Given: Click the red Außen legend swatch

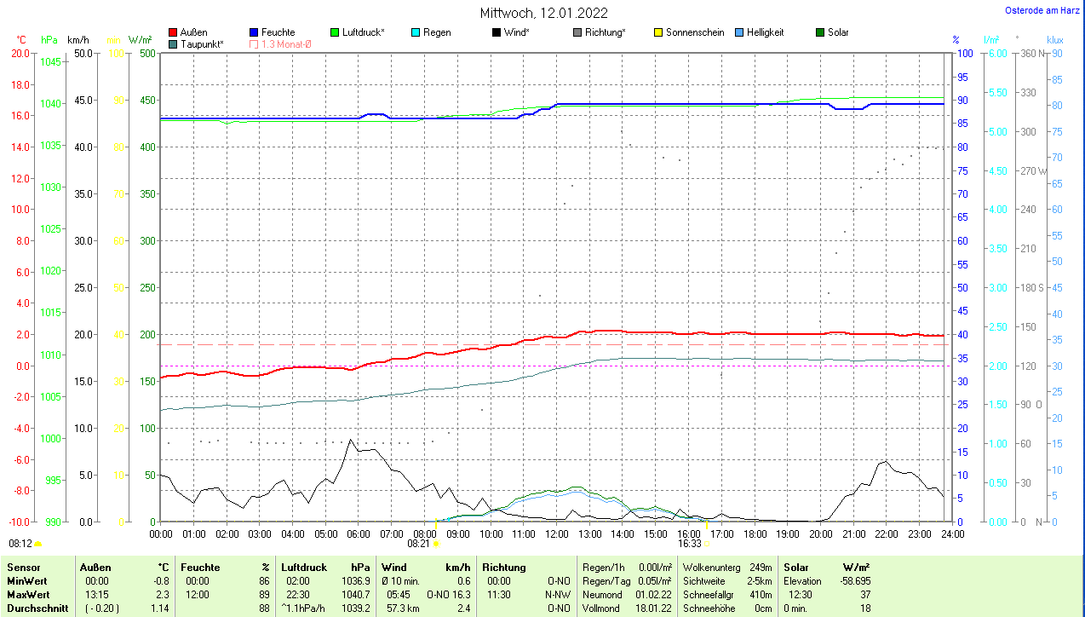Looking at the screenshot, I should coord(173,32).
